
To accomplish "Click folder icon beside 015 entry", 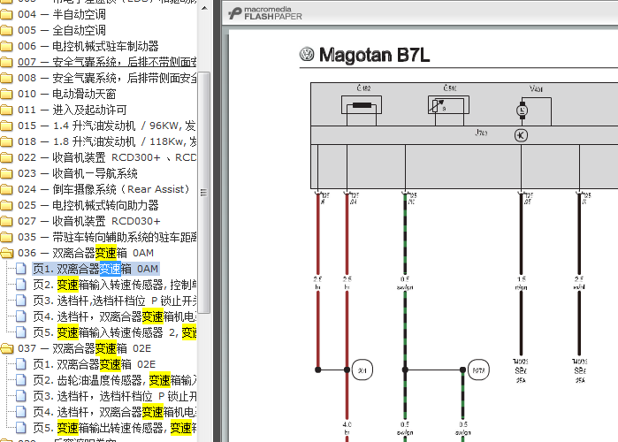I will click(x=6, y=126).
